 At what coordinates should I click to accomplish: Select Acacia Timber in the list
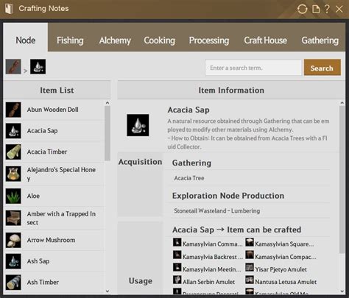click(x=47, y=152)
